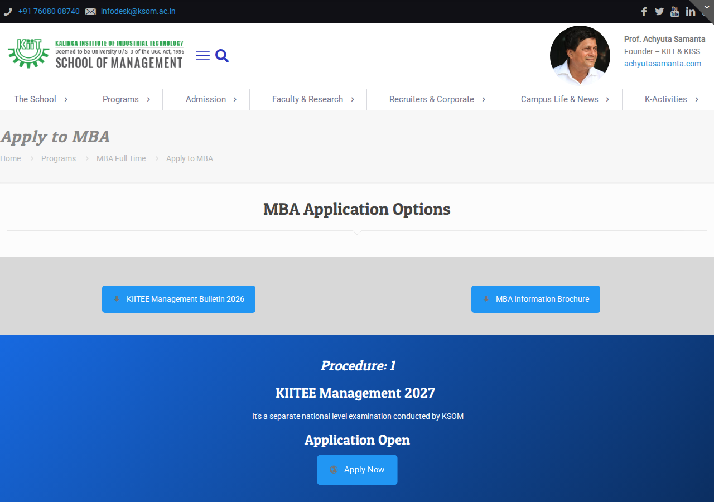Click the phone icon in the top bar

click(x=8, y=12)
